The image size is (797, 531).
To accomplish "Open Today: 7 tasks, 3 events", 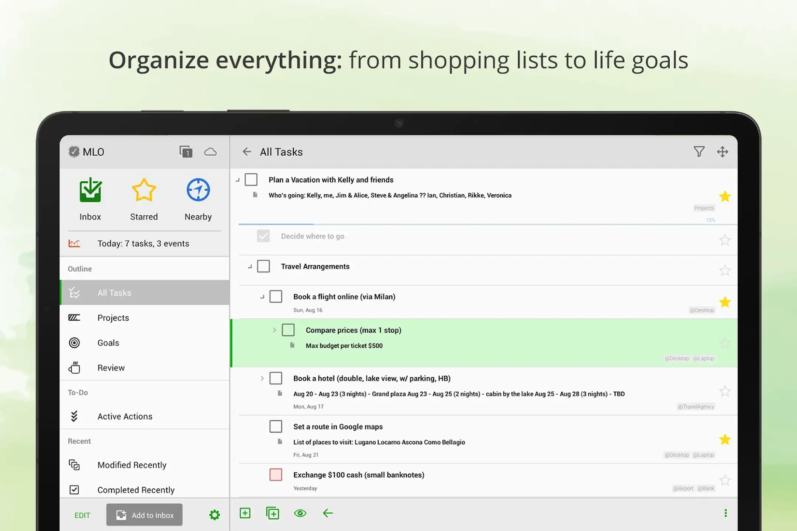I will pyautogui.click(x=145, y=243).
